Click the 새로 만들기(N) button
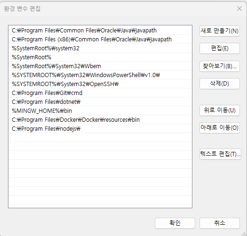The image size is (247, 236). (220, 31)
